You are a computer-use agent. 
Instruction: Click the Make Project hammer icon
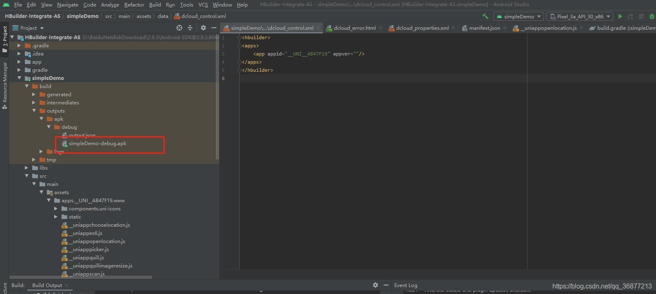pyautogui.click(x=485, y=16)
